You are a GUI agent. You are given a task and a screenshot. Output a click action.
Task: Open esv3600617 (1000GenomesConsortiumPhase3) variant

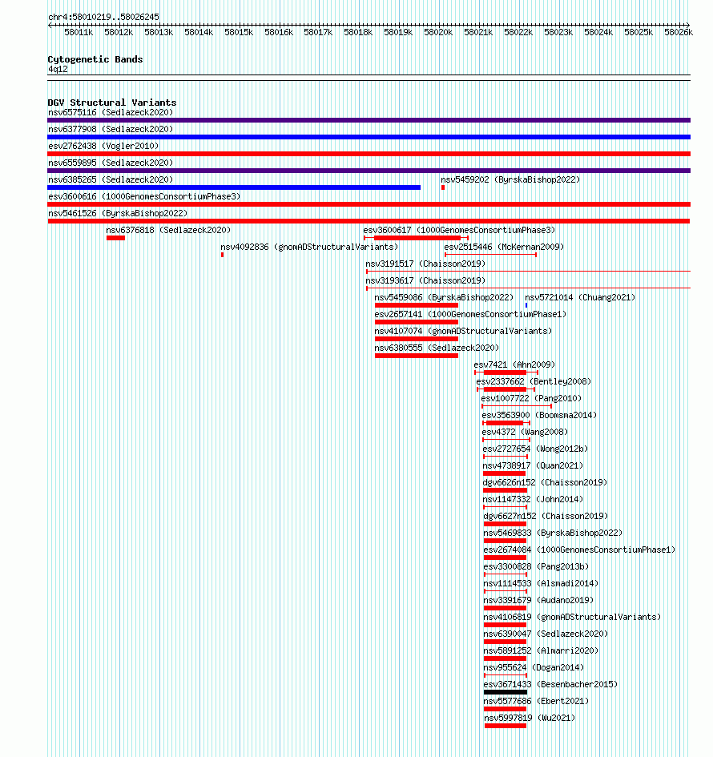click(x=459, y=230)
